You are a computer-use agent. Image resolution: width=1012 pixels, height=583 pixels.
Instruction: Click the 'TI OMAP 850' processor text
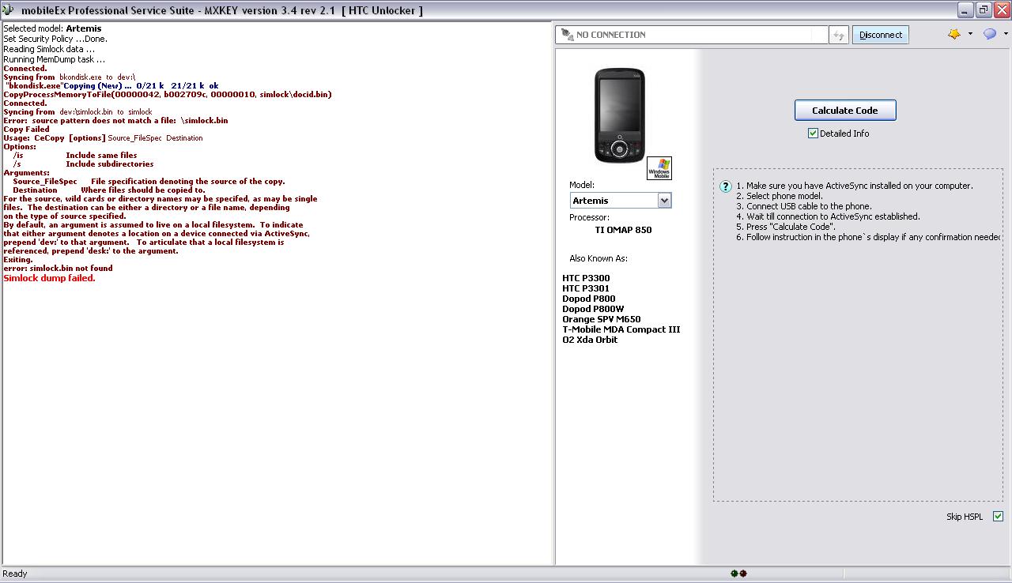pos(623,230)
